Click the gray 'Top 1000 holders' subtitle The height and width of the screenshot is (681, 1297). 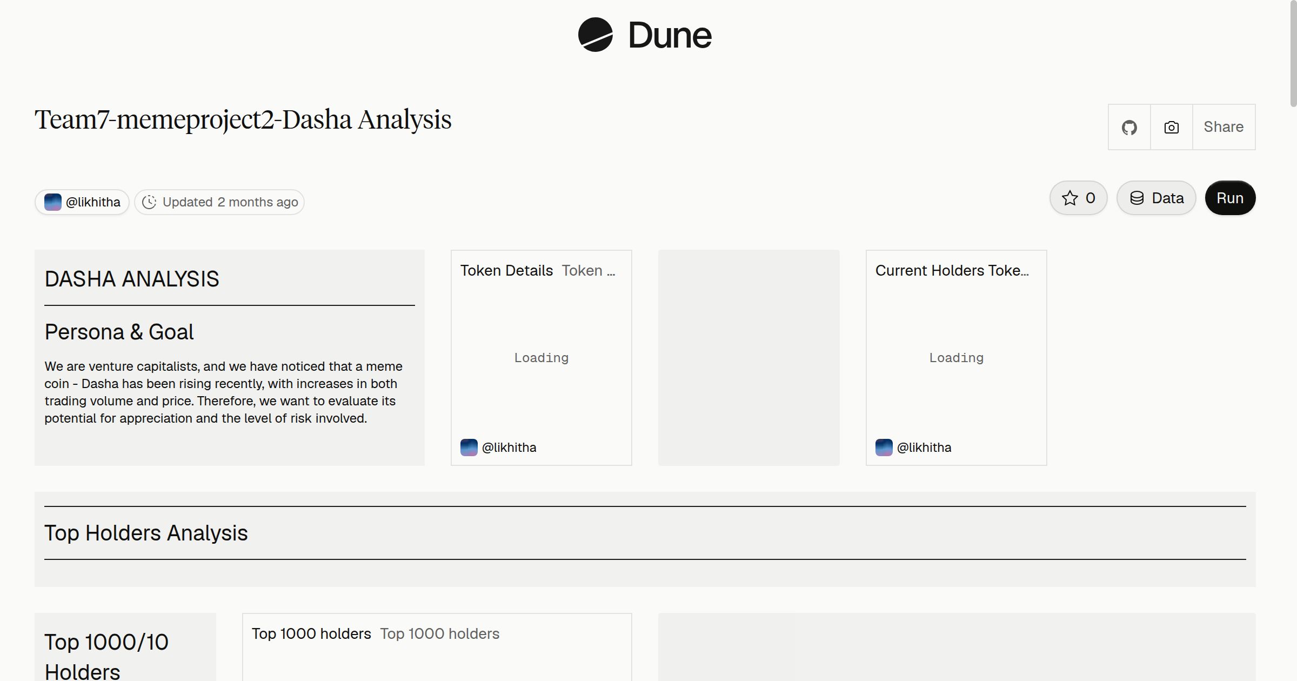pyautogui.click(x=440, y=633)
